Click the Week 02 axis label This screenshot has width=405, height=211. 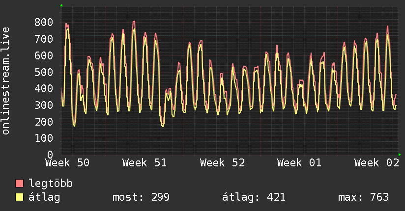click(376, 163)
